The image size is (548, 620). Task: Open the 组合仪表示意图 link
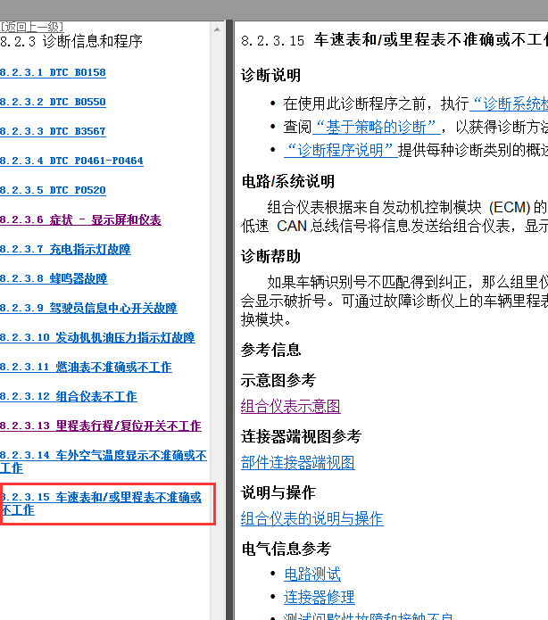[x=291, y=407]
